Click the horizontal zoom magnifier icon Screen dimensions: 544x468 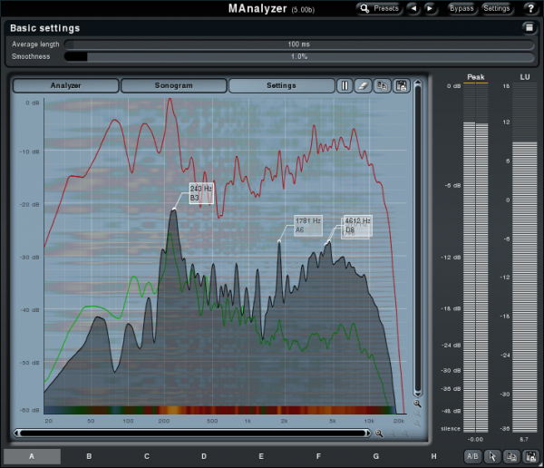pyautogui.click(x=379, y=434)
